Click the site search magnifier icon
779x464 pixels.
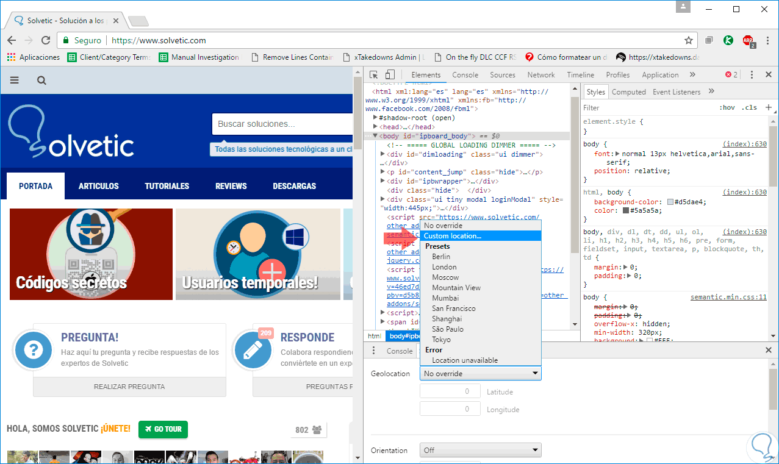click(x=41, y=80)
